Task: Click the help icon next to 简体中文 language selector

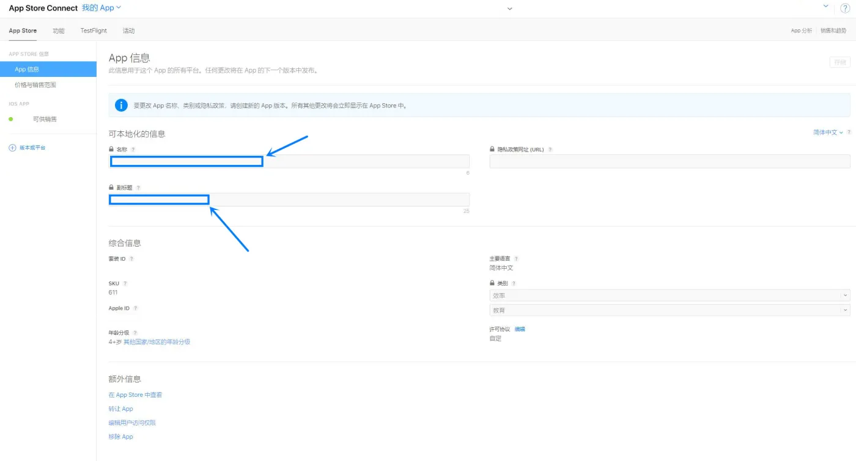Action: [849, 132]
